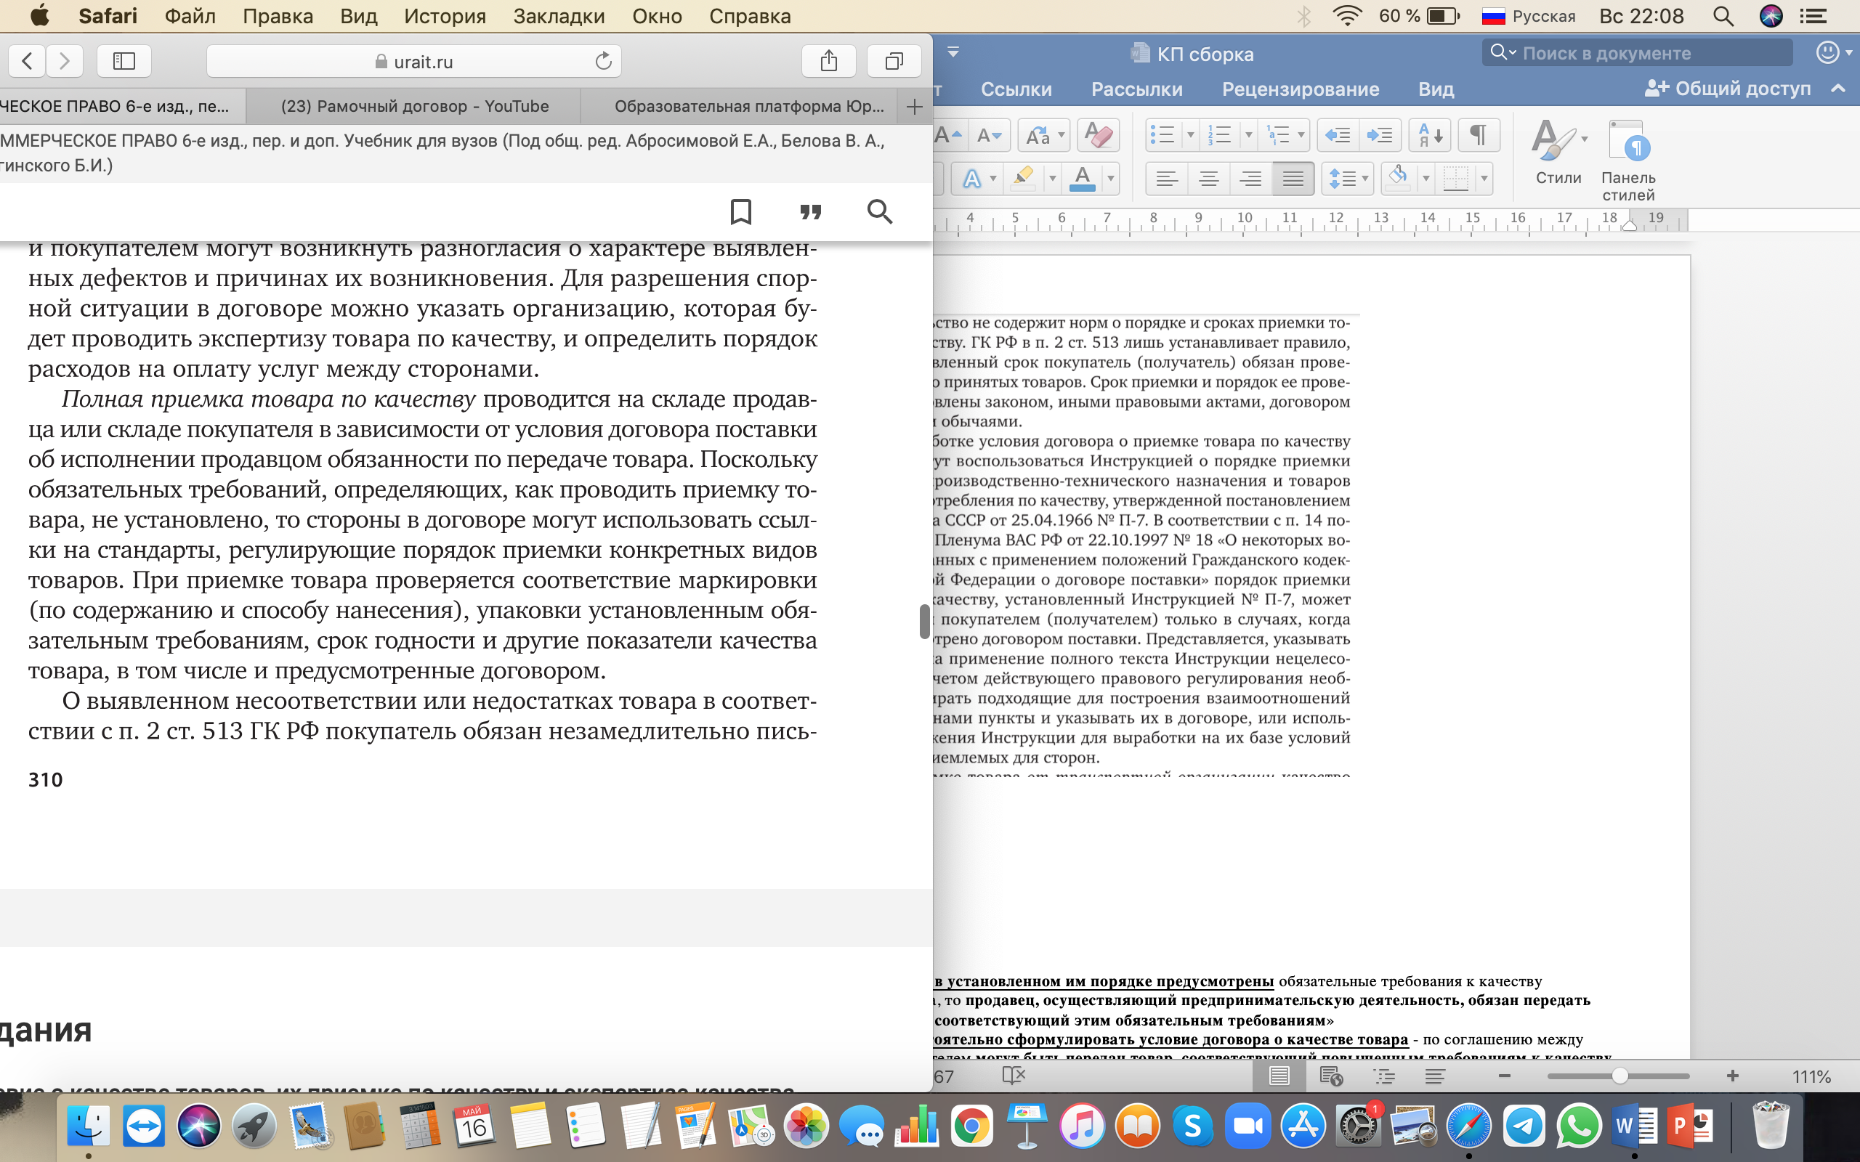
Task: Open Google Chrome from the Dock
Action: (x=971, y=1126)
